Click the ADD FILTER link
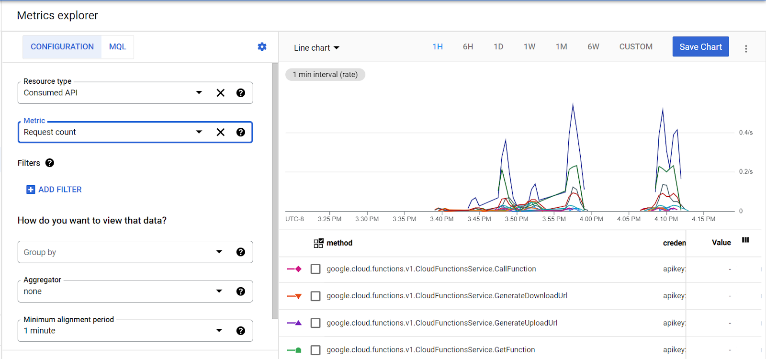 [x=54, y=190]
